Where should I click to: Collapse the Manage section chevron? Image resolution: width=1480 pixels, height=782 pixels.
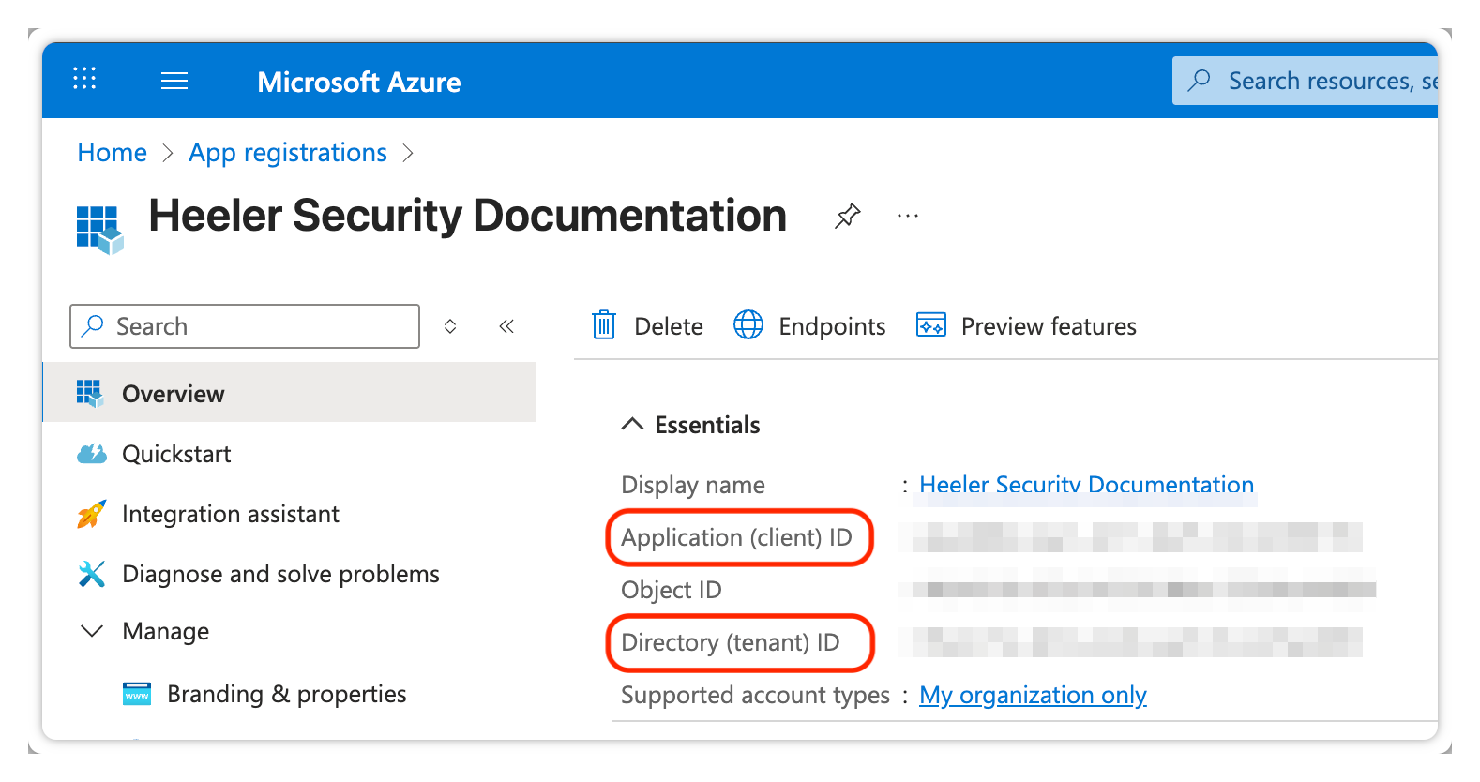[92, 631]
